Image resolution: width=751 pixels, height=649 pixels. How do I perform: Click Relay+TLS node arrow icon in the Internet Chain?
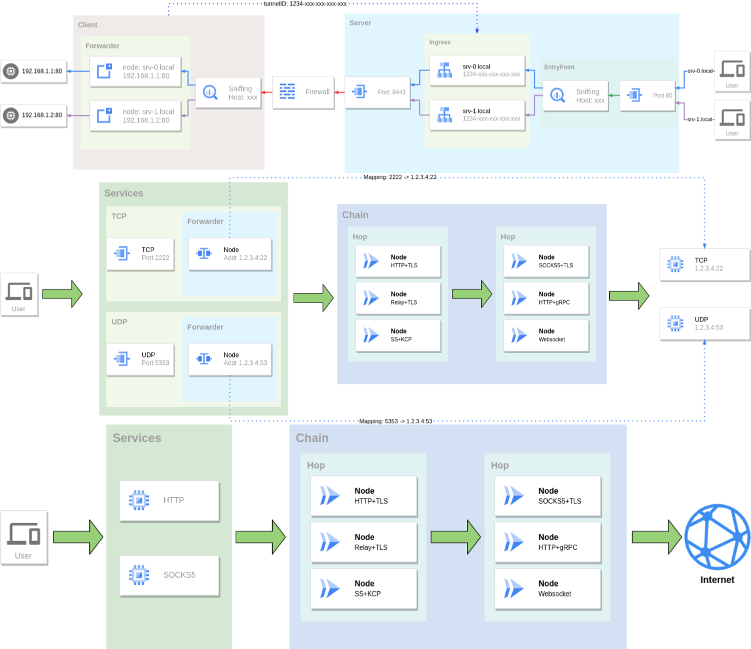pos(330,542)
